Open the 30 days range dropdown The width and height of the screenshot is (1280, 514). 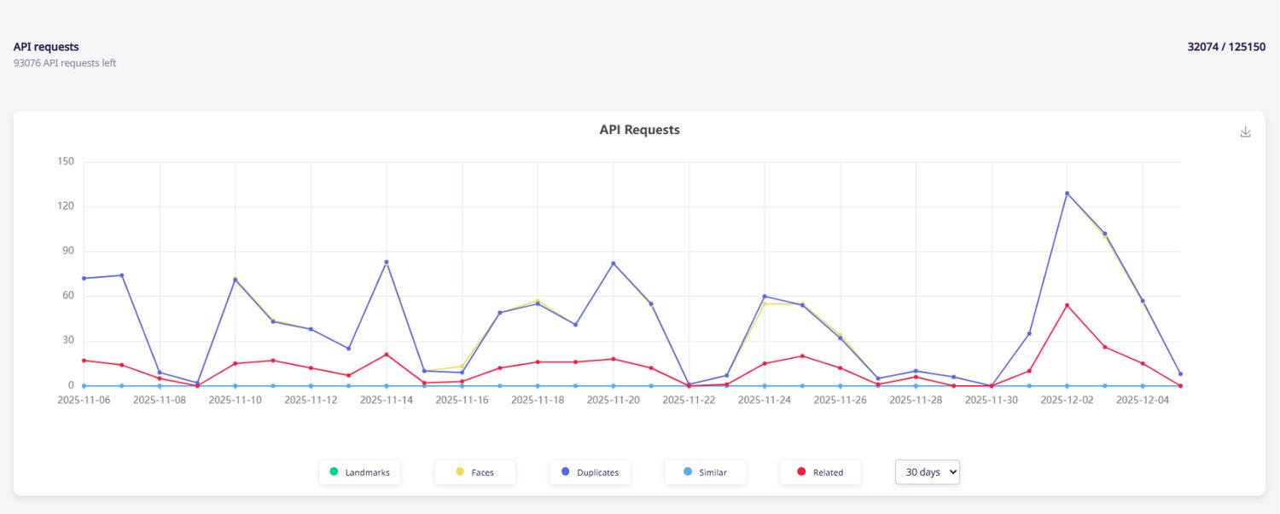pyautogui.click(x=927, y=472)
